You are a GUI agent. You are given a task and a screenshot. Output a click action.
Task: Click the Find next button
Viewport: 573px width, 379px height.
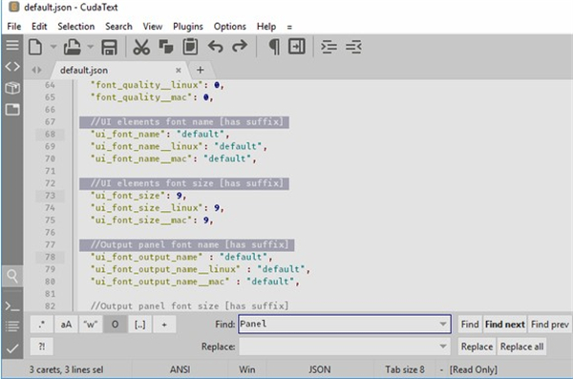504,325
